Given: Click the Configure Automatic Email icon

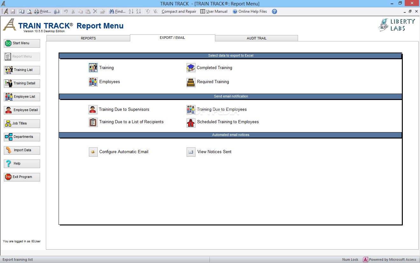Looking at the screenshot, I should pos(93,152).
